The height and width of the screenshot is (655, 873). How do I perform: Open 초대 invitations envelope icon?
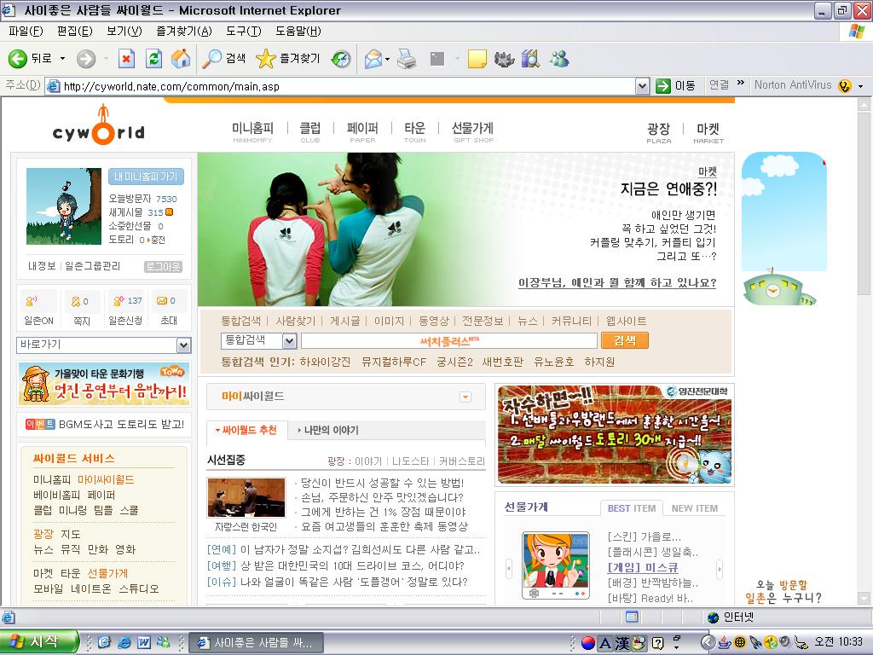coord(168,309)
